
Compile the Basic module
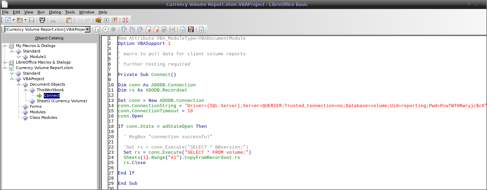pos(98,30)
